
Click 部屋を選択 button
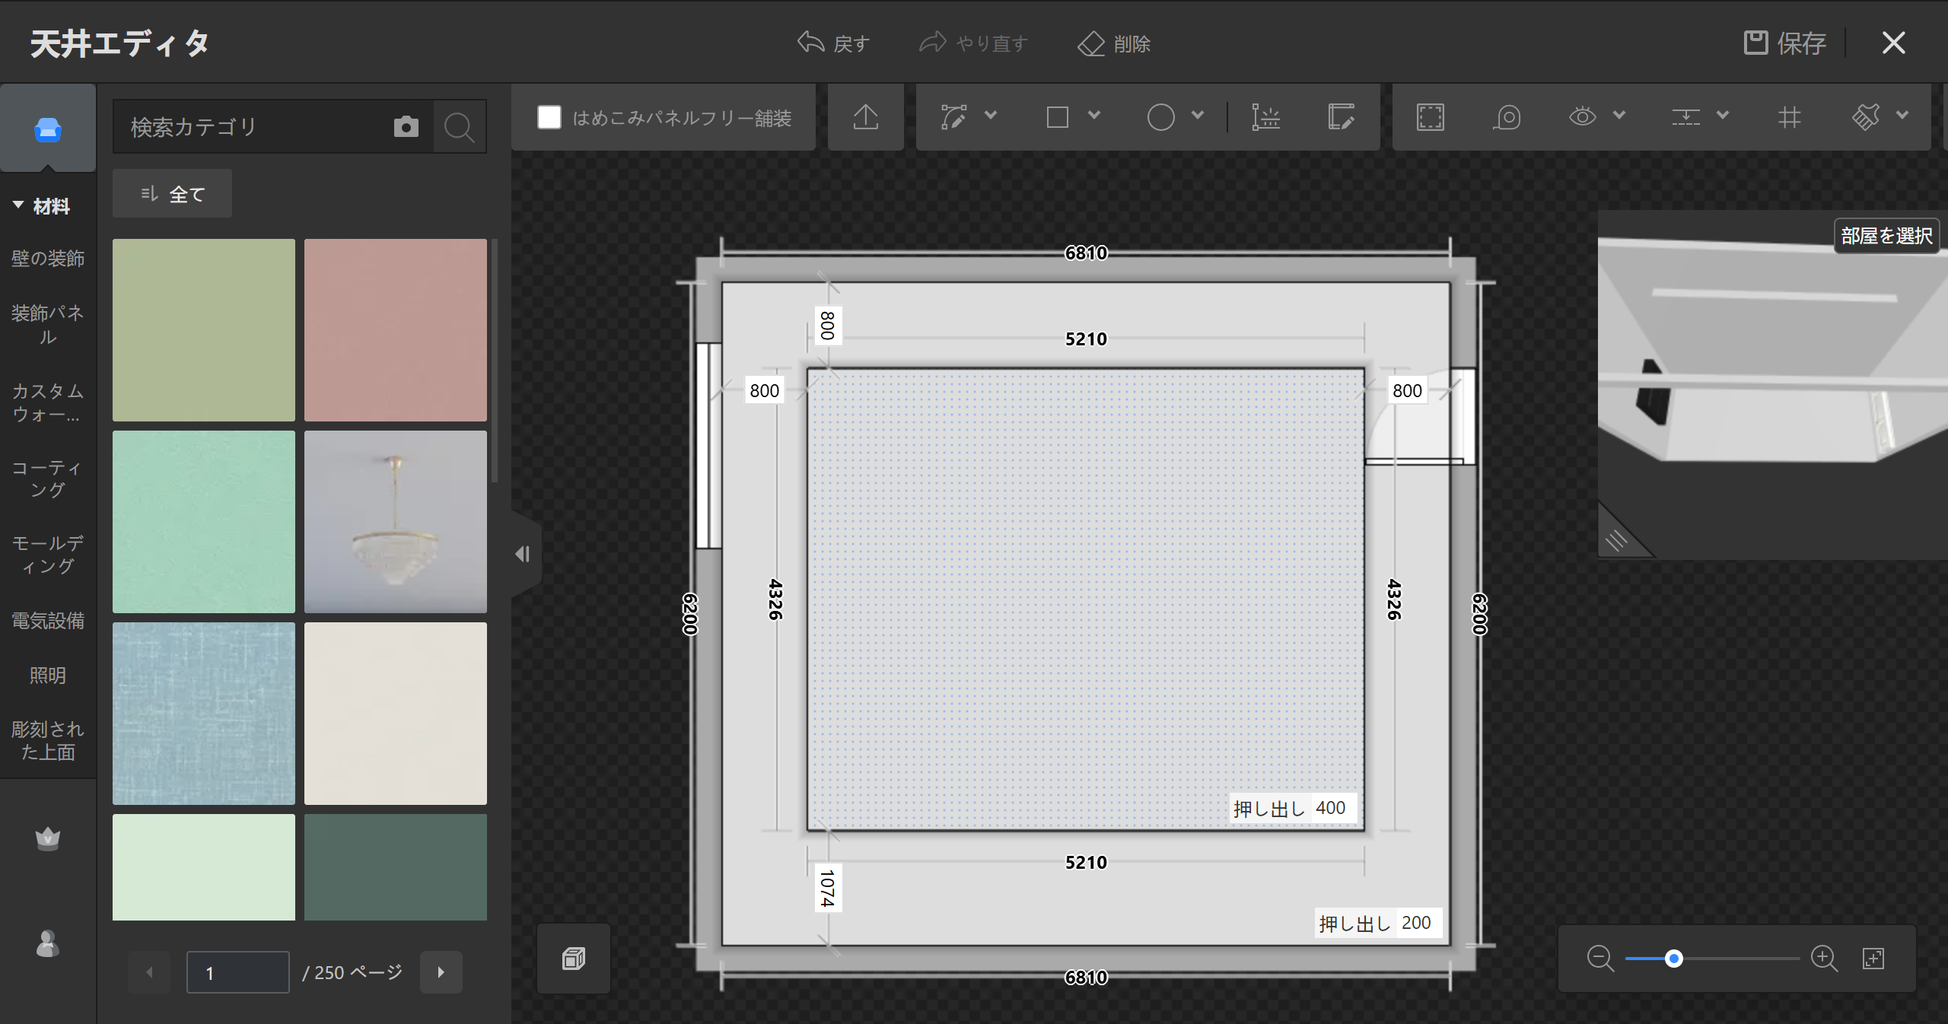pyautogui.click(x=1886, y=236)
